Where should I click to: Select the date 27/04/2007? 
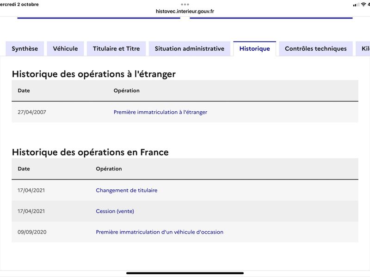[x=32, y=112]
